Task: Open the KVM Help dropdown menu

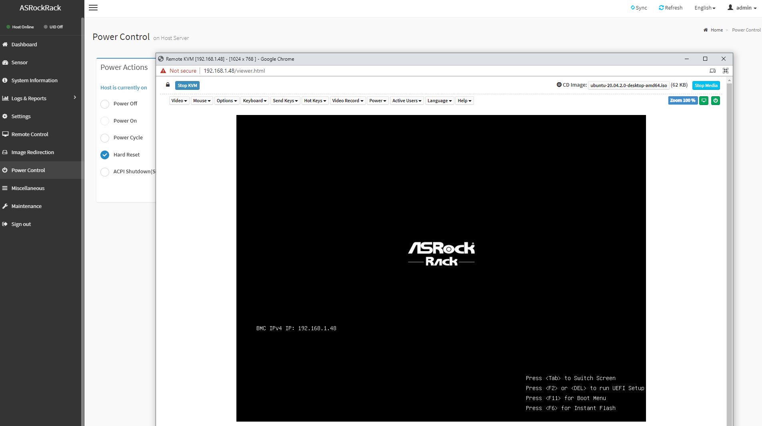Action: click(464, 101)
